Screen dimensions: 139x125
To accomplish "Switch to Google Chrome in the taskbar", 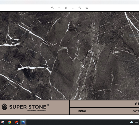I will [x=9, y=122].
